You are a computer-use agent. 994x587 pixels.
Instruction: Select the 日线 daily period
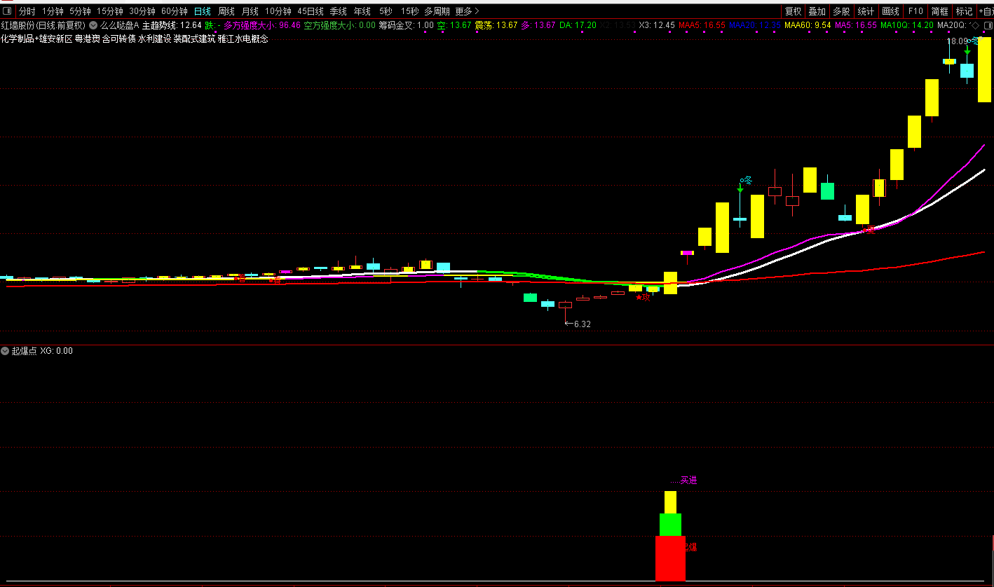(x=203, y=11)
